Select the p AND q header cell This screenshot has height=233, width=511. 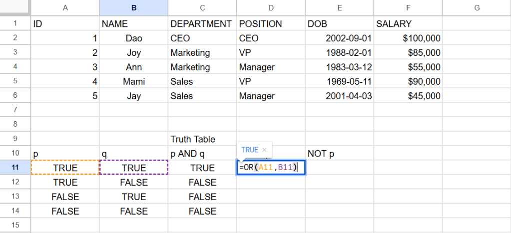pos(202,154)
